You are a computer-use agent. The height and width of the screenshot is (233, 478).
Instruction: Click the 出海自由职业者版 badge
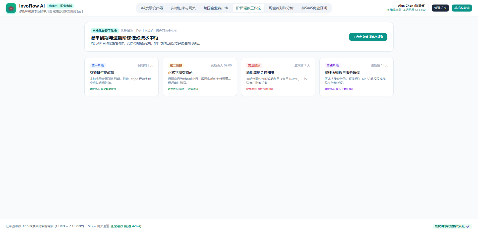point(61,6)
